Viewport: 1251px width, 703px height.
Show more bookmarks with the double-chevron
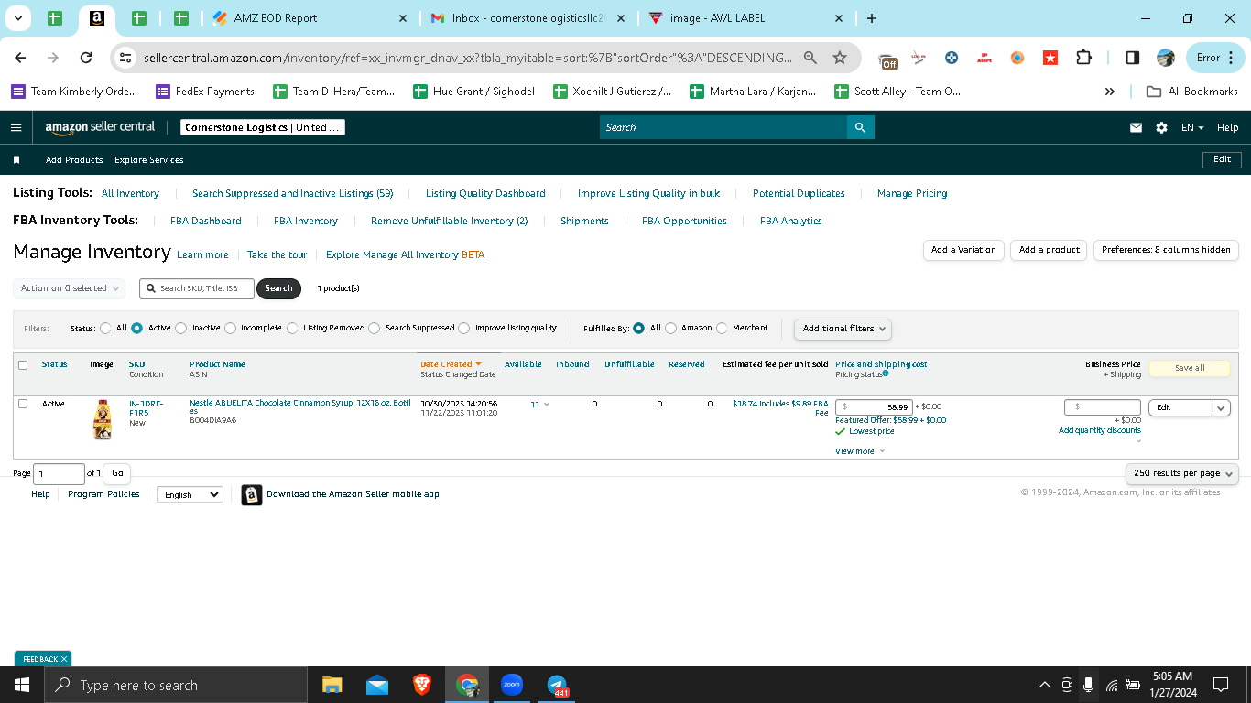point(1110,92)
